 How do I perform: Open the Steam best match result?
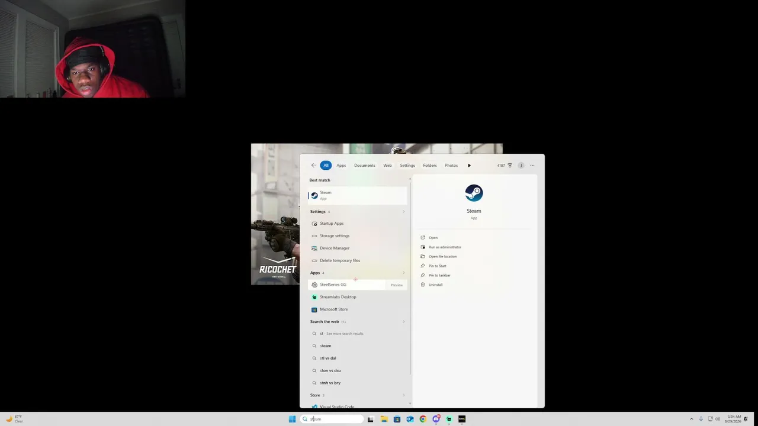(358, 195)
